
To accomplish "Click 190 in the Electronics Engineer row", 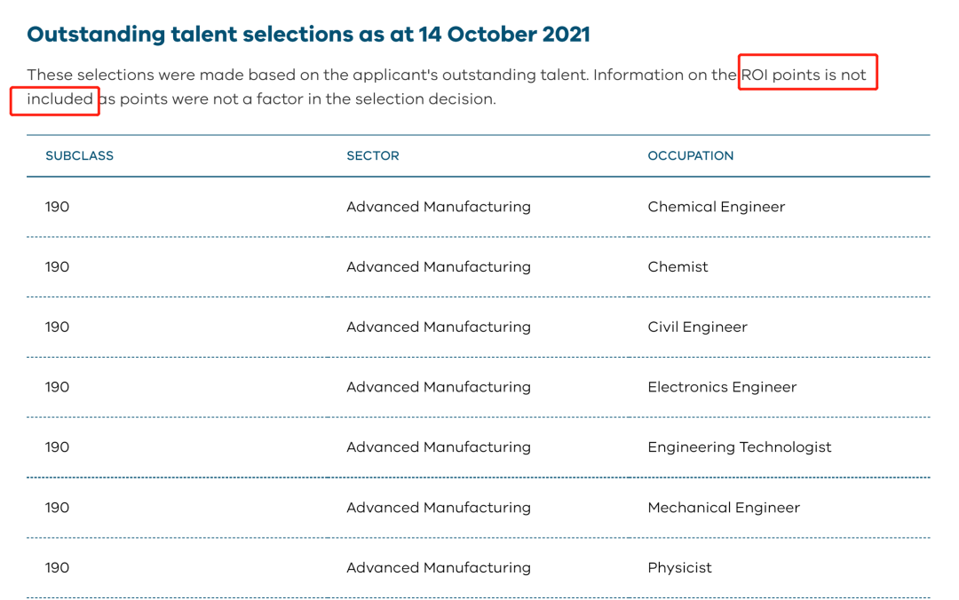I will [57, 387].
